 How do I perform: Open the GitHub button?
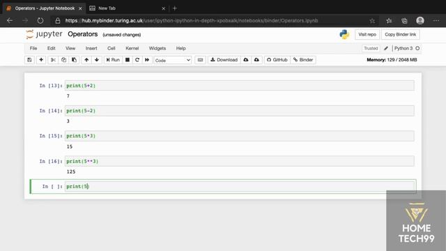[x=277, y=60]
